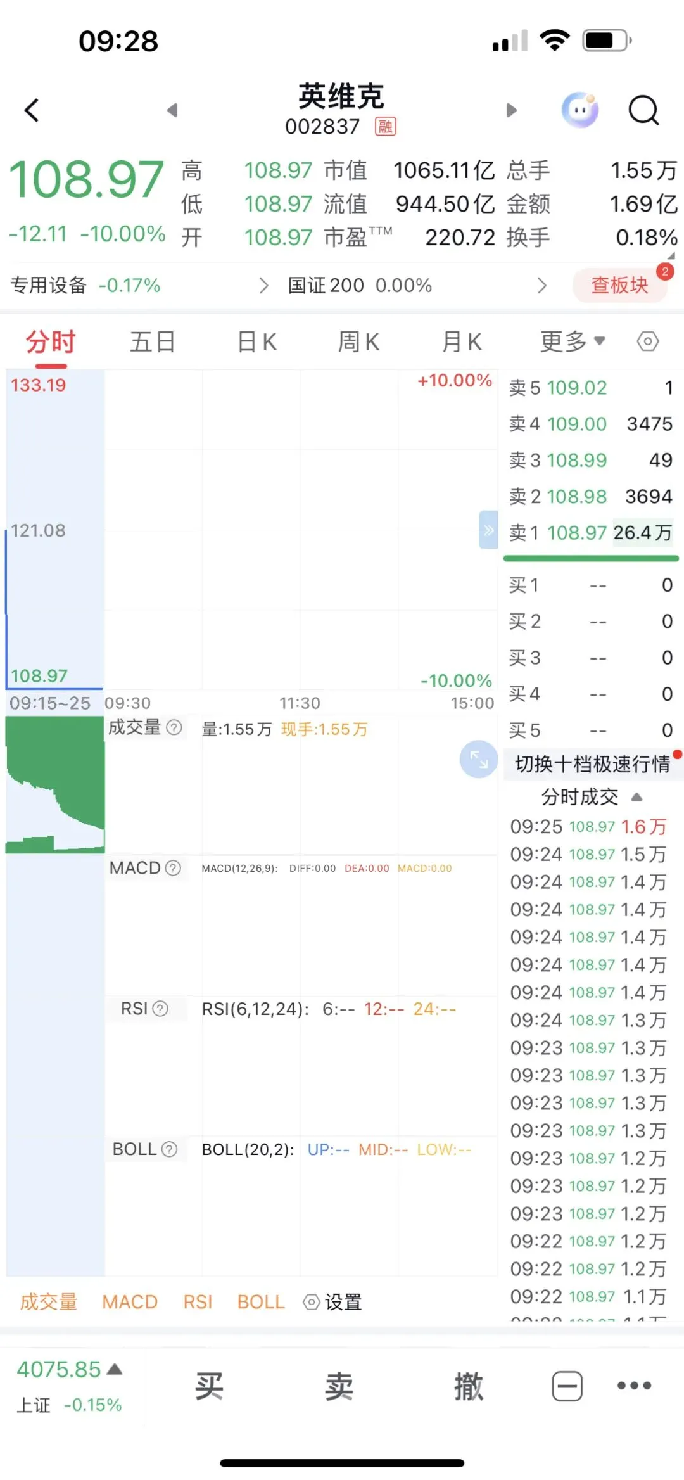
Task: Tap the 查板块 button
Action: pyautogui.click(x=619, y=285)
